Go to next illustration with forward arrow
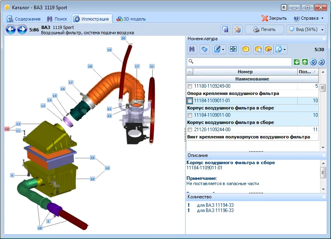The image size is (331, 239). coord(22,29)
